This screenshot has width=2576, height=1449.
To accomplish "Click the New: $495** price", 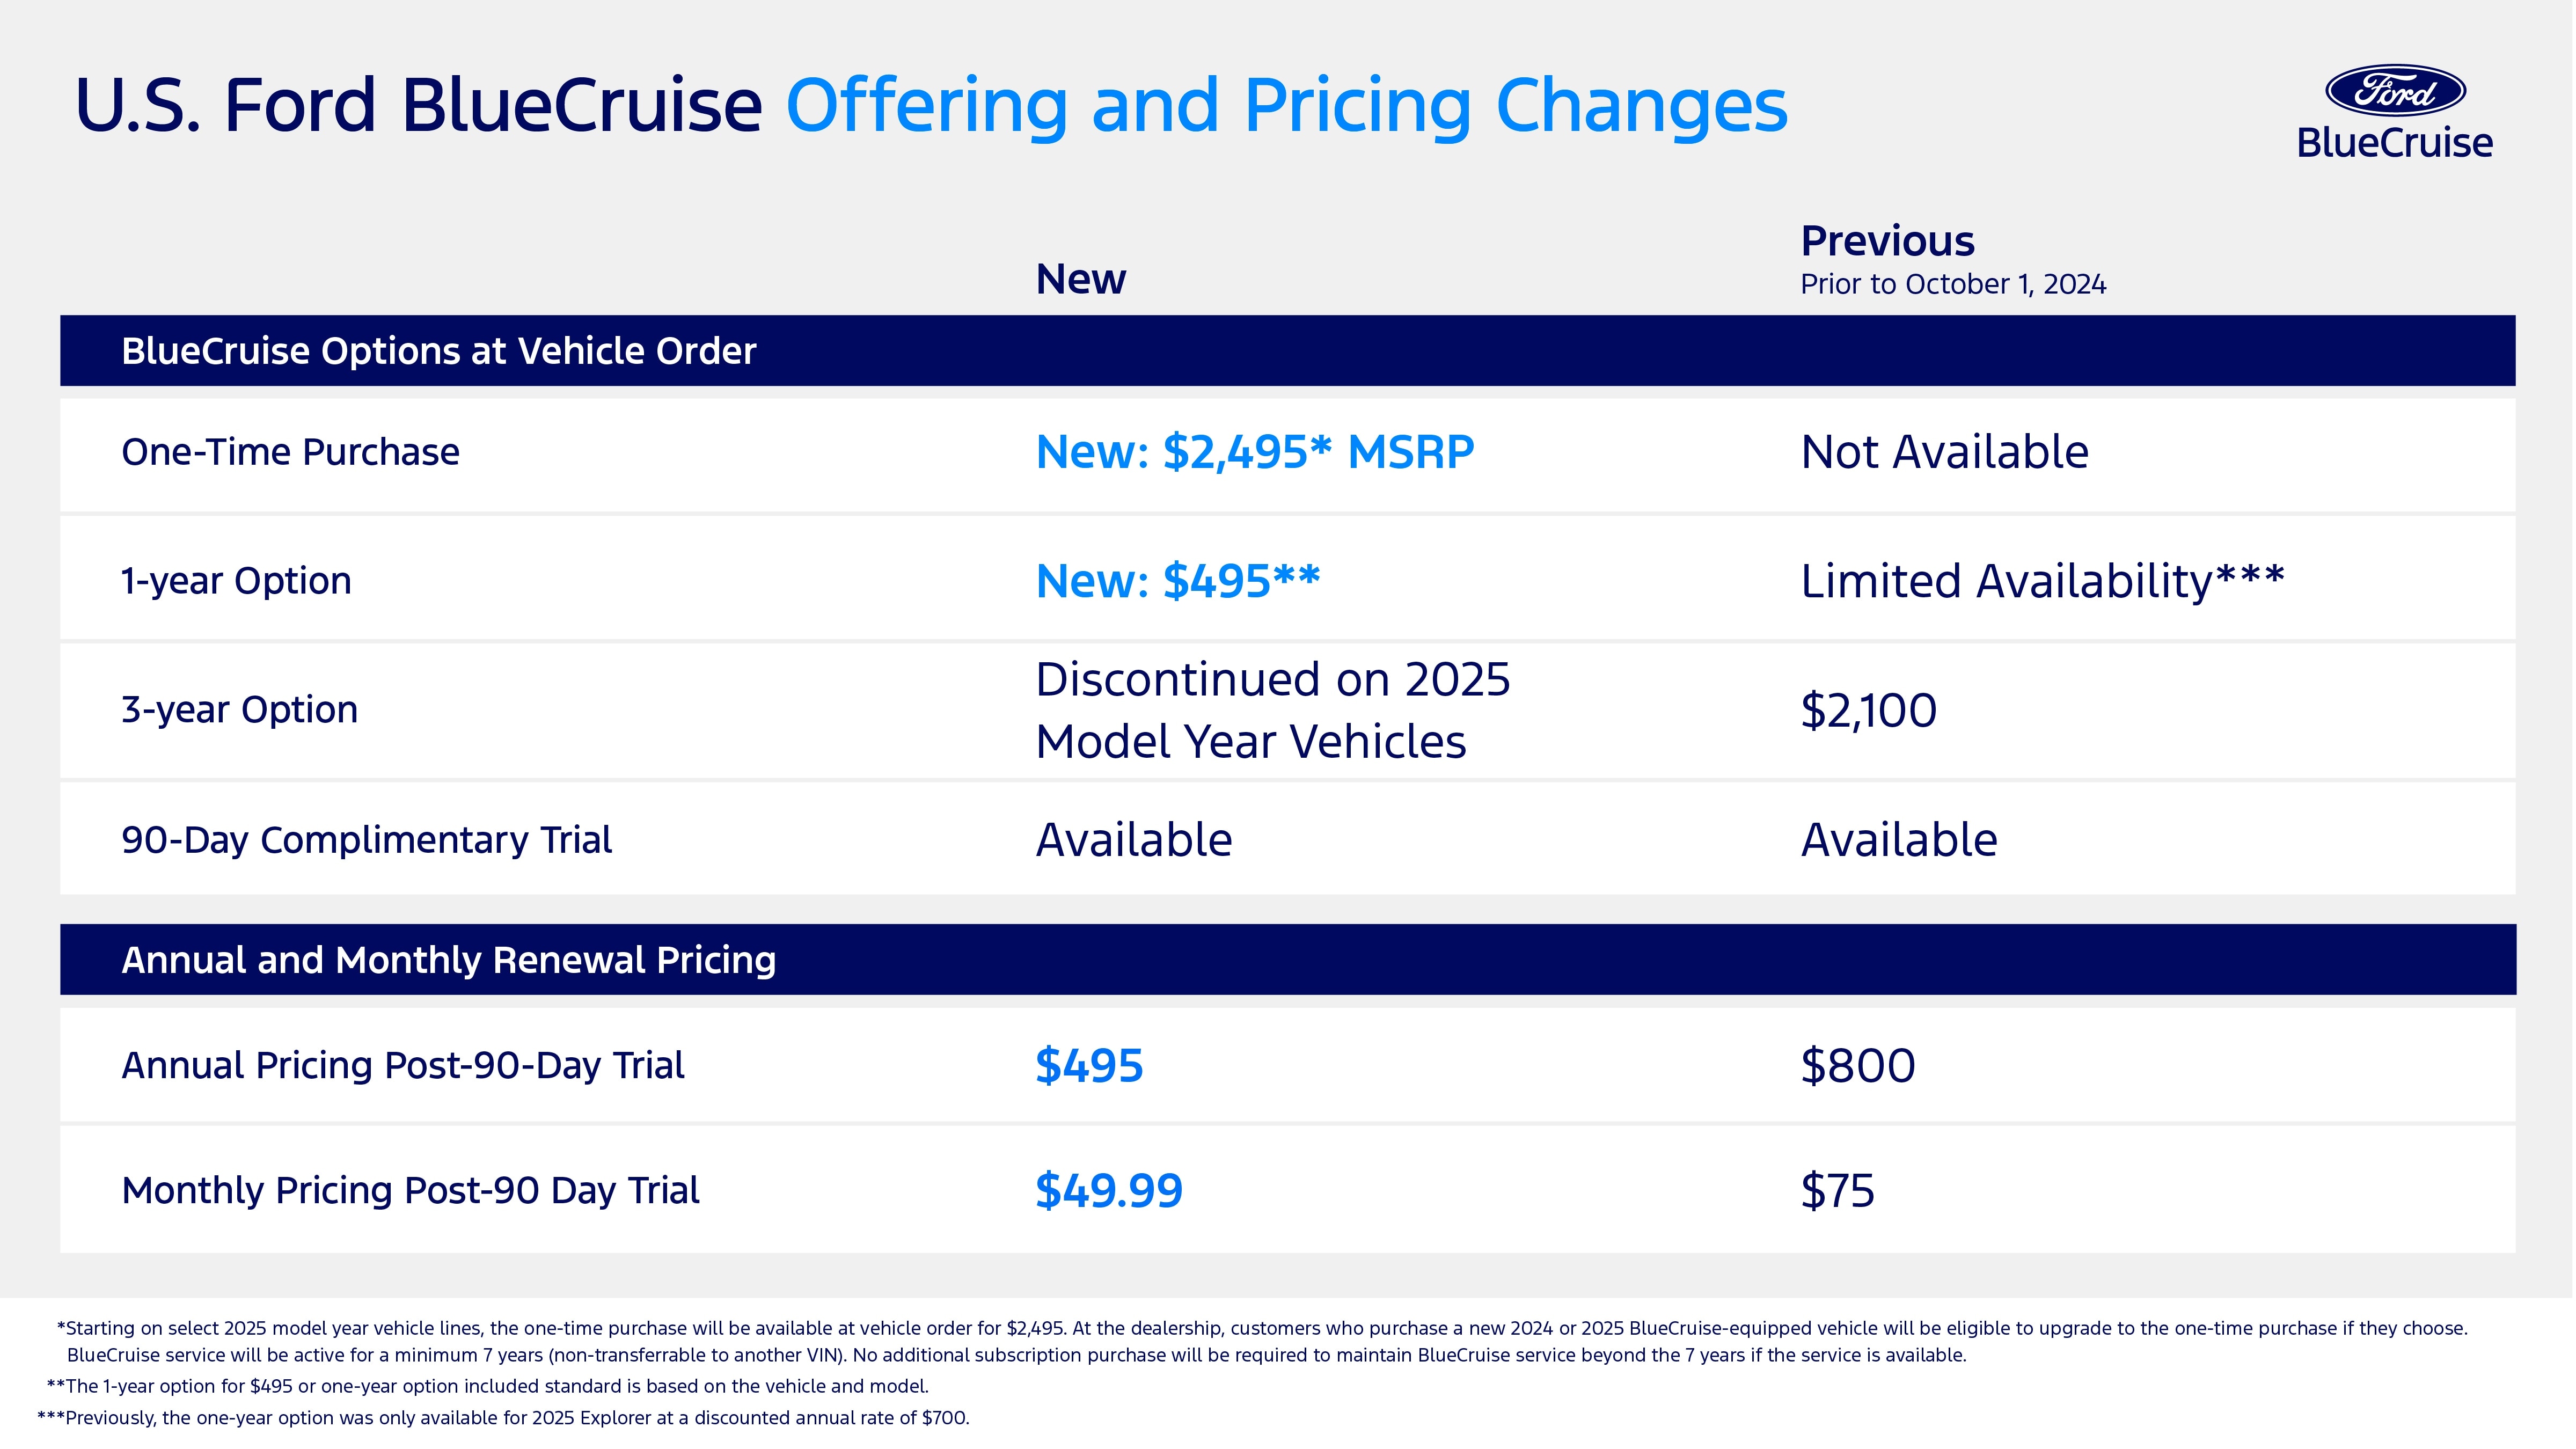I will point(1178,581).
